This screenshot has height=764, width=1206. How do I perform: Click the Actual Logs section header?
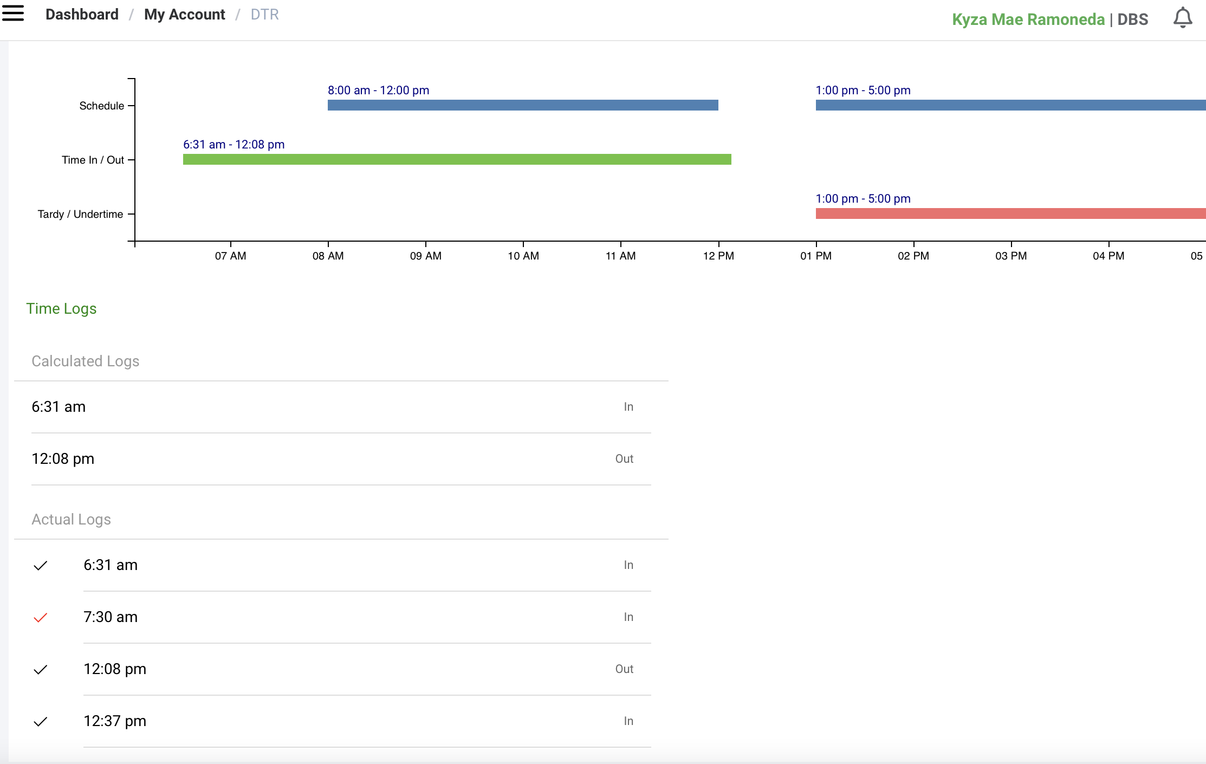point(71,520)
